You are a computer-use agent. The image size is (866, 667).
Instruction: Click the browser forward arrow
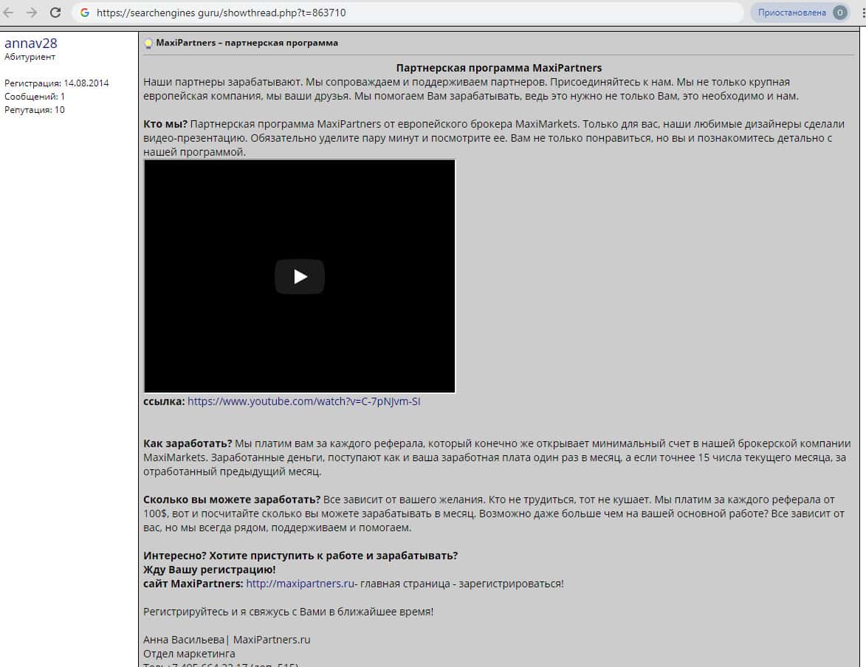(32, 12)
